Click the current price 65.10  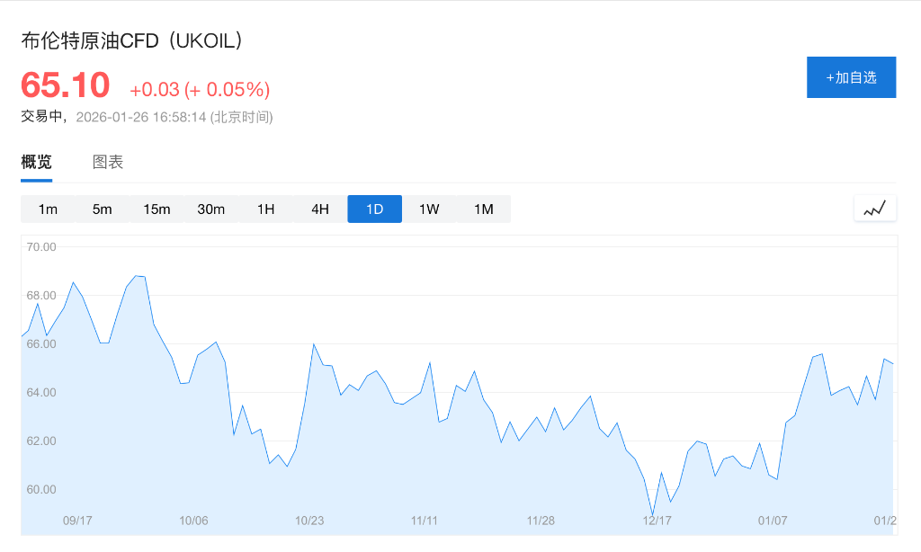click(x=62, y=85)
